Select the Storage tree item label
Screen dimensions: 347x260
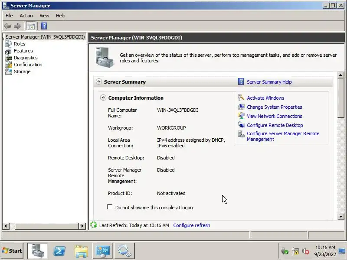(22, 71)
